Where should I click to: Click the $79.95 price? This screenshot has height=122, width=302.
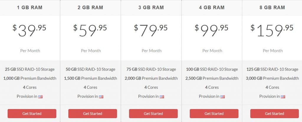(151, 31)
